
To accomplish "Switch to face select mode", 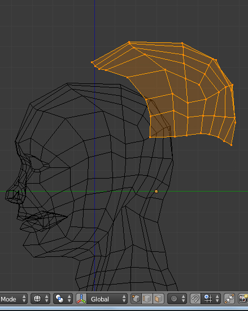I will (158, 299).
